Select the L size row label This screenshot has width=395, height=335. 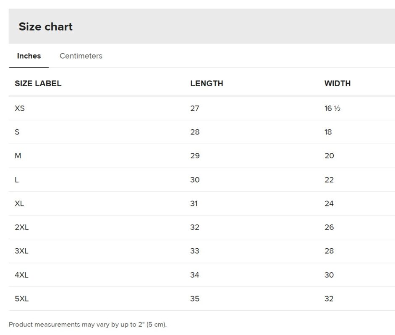click(x=17, y=180)
